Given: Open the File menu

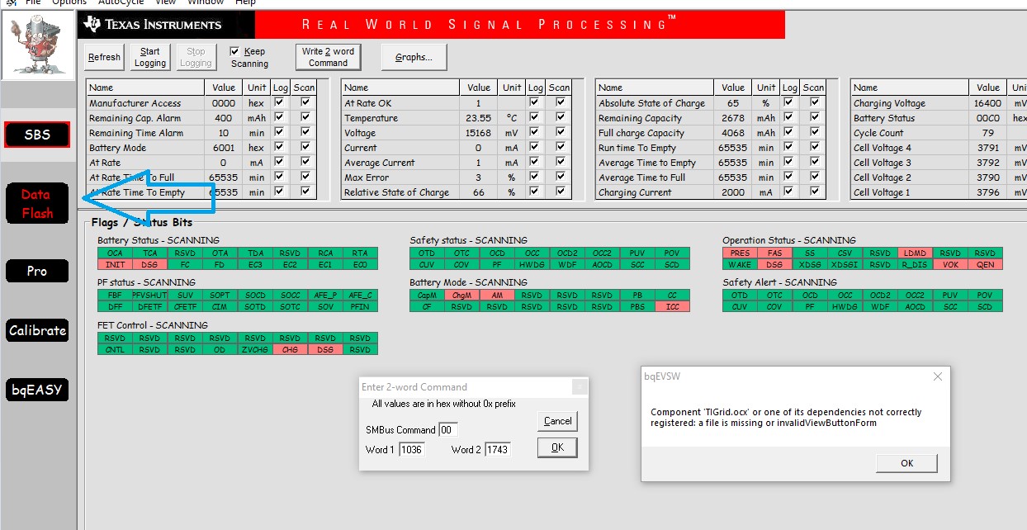Looking at the screenshot, I should [33, 2].
